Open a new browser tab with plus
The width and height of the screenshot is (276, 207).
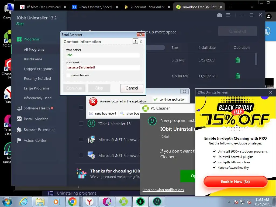click(231, 7)
